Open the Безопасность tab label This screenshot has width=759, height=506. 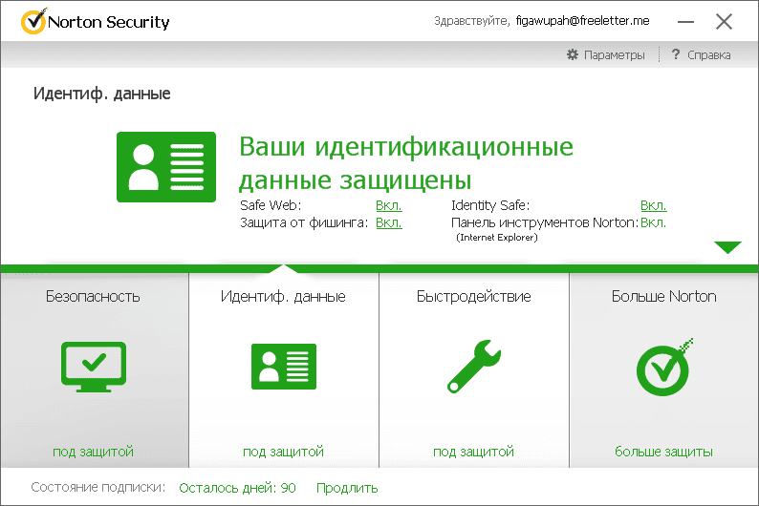click(x=93, y=296)
